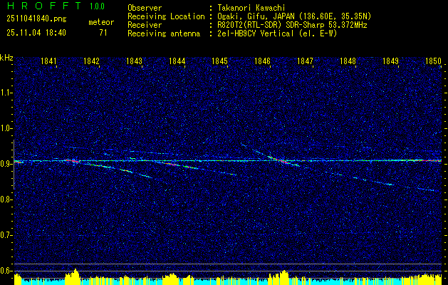
Task: Click the 1843 time marker
Action: (135, 61)
